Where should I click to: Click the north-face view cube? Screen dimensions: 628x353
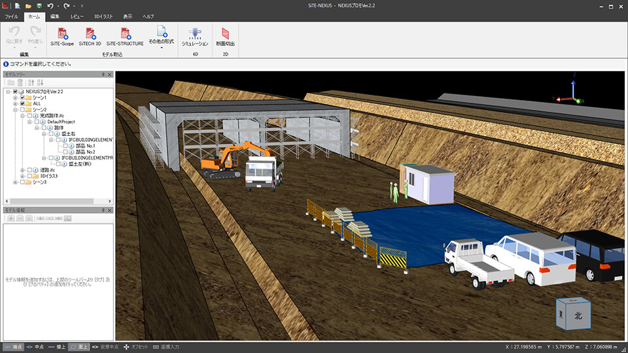tap(574, 314)
